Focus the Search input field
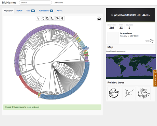 click(x=35, y=2)
